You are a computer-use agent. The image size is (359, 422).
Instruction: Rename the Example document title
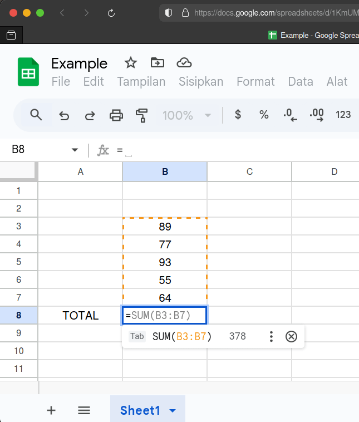tap(80, 64)
